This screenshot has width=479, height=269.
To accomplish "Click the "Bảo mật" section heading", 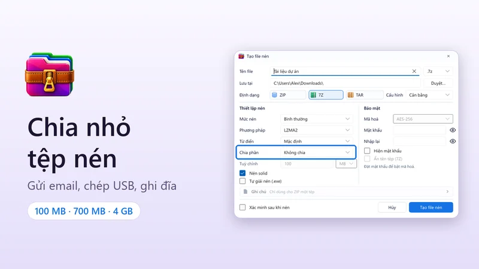I will tap(372, 108).
